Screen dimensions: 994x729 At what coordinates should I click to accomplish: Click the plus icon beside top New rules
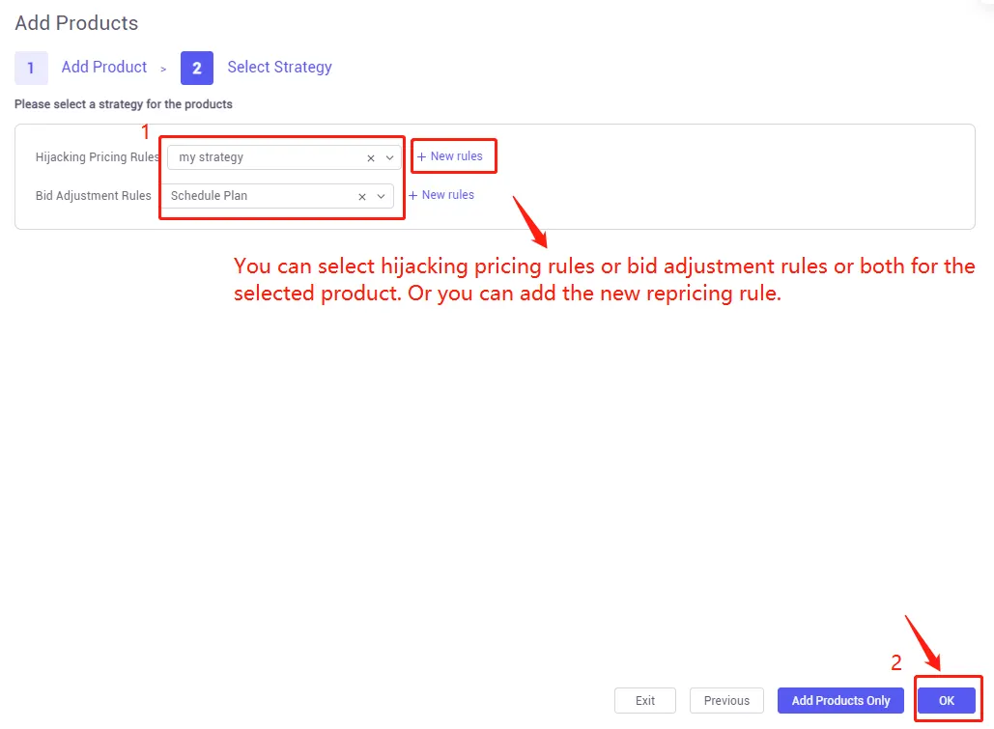tap(421, 155)
